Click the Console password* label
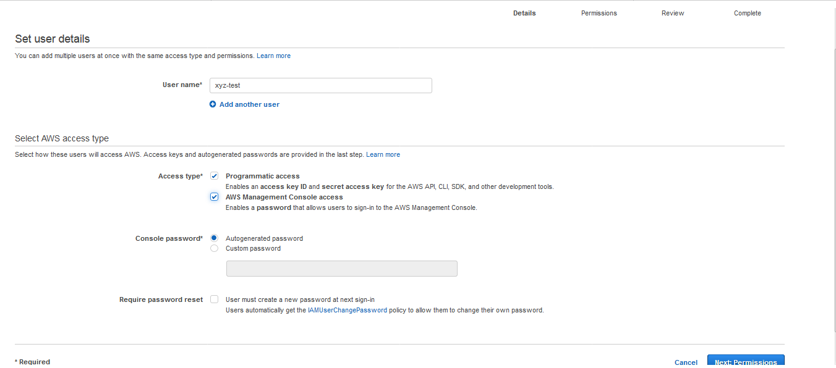Viewport: 836px width, 368px height. 169,238
